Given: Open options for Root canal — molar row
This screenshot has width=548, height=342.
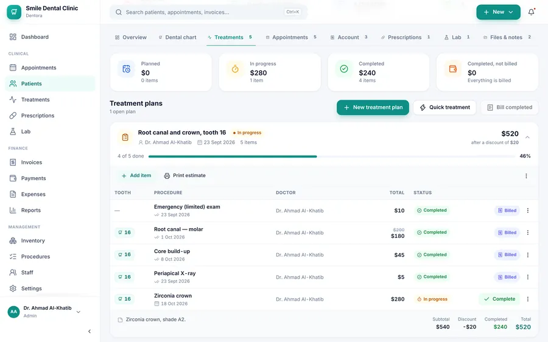Looking at the screenshot, I should [528, 232].
